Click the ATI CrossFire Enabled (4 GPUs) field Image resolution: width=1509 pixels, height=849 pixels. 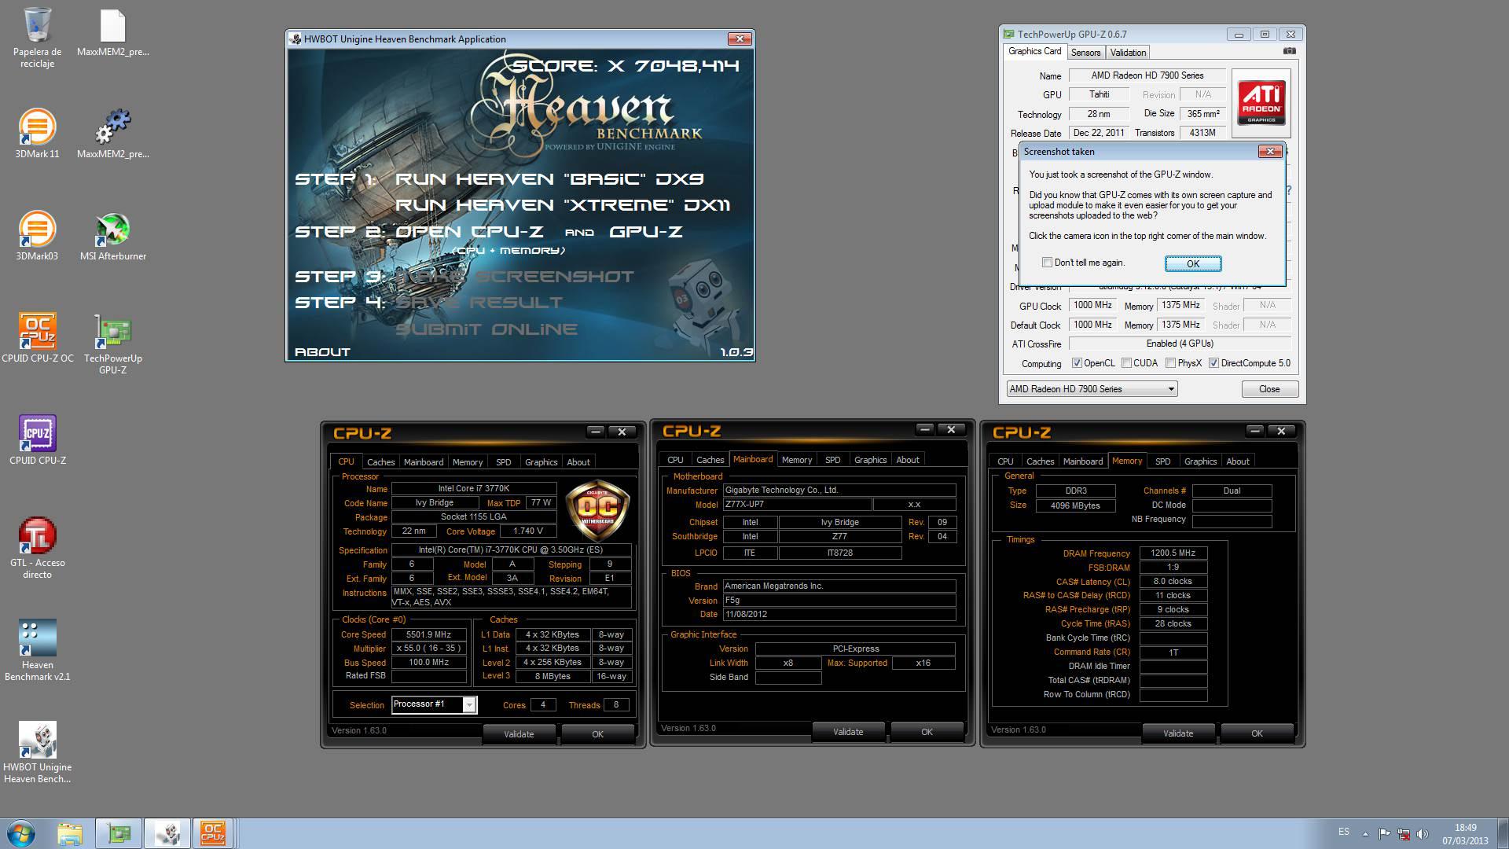point(1179,344)
